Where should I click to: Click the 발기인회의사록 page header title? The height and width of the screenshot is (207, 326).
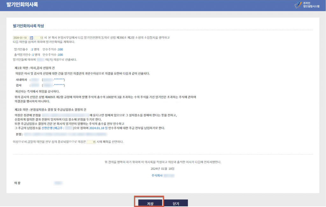[x=22, y=5]
